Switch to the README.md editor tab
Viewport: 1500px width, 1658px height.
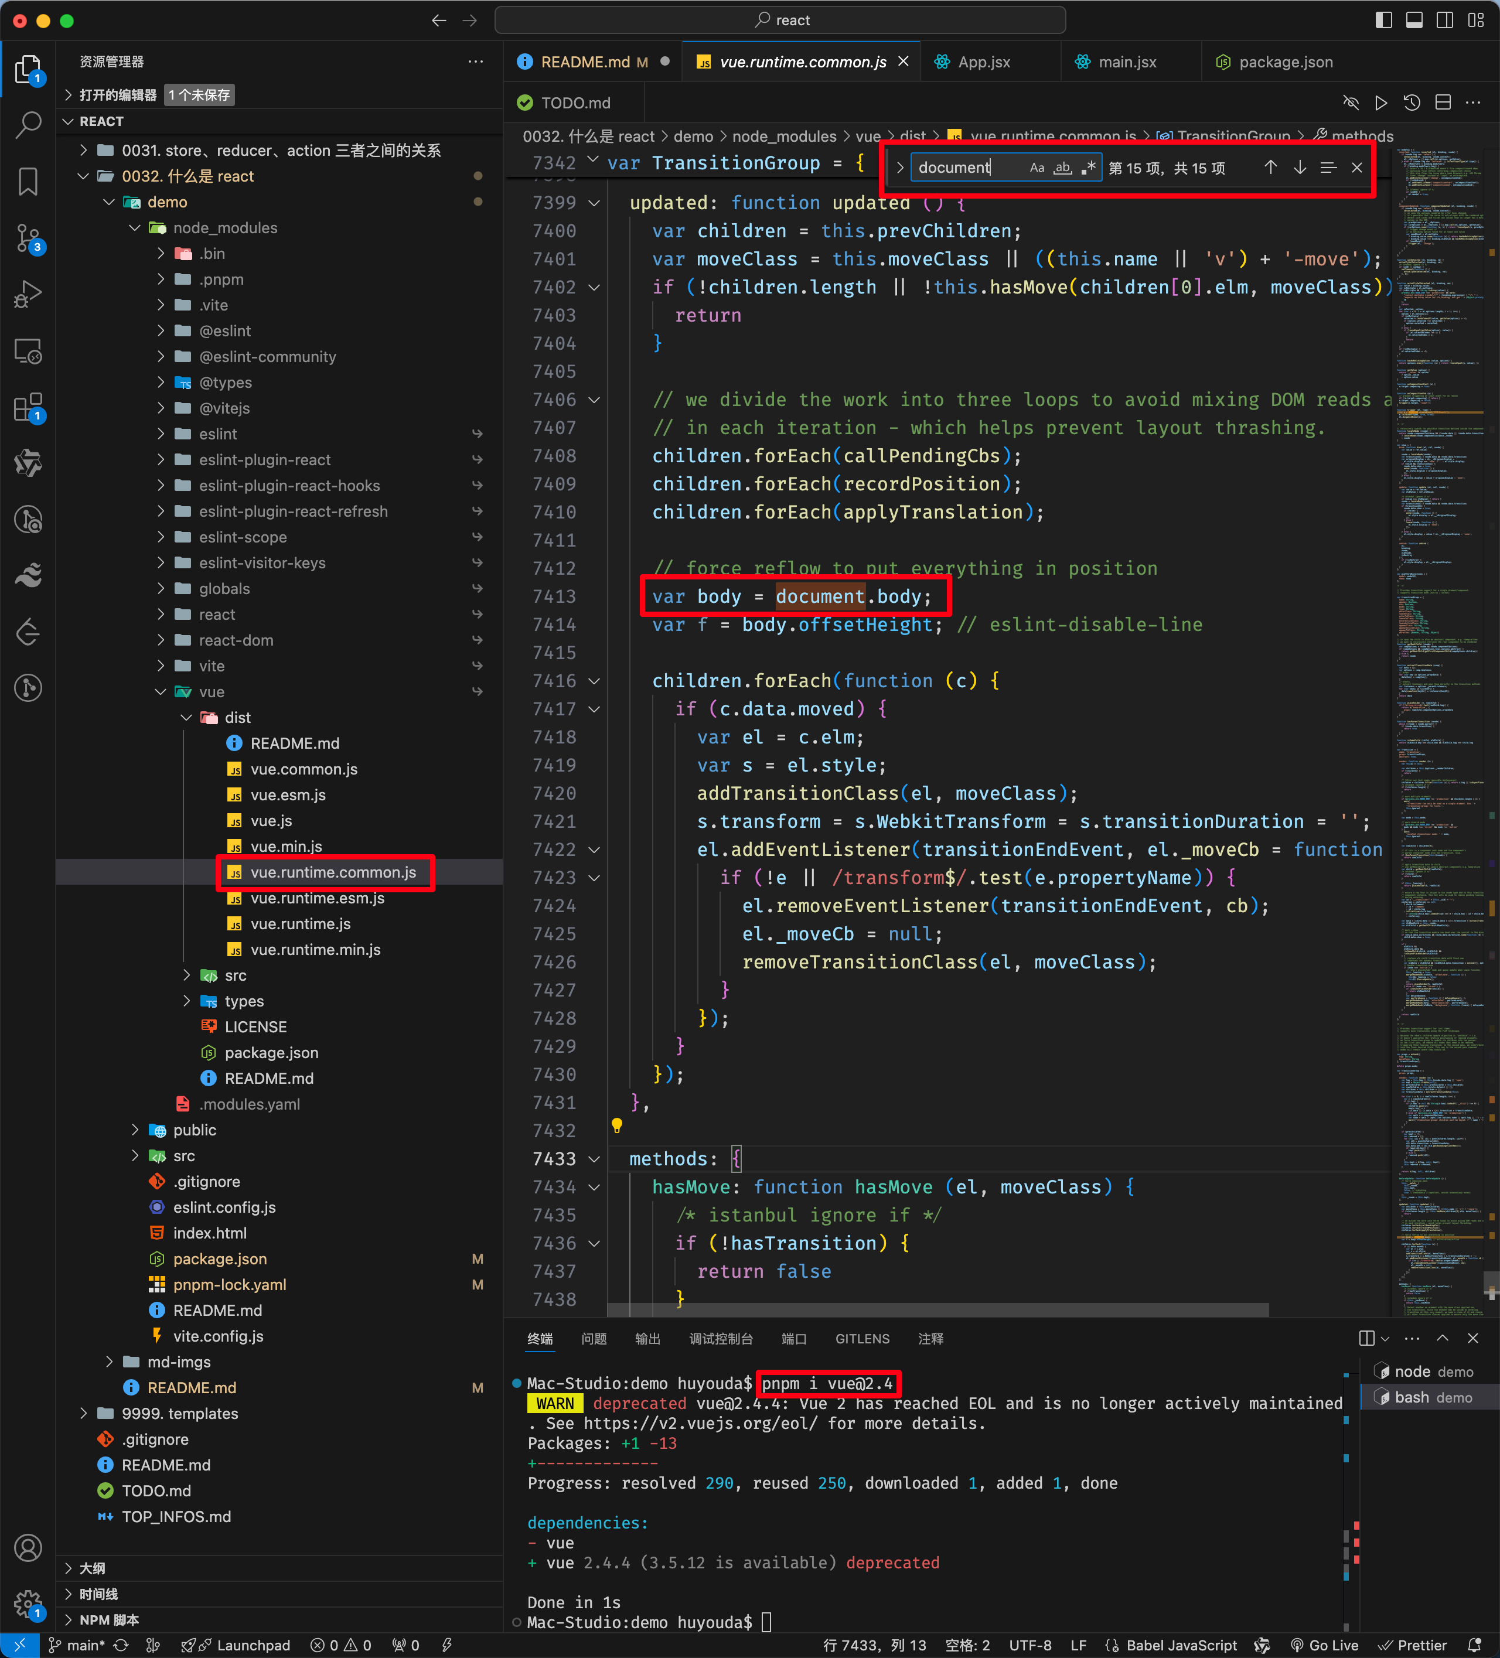[x=592, y=63]
